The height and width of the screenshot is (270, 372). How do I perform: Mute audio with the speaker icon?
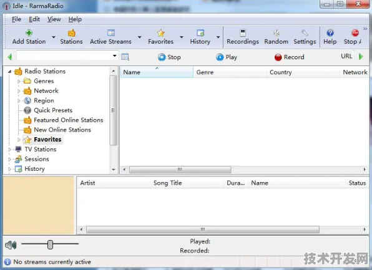pyautogui.click(x=11, y=245)
